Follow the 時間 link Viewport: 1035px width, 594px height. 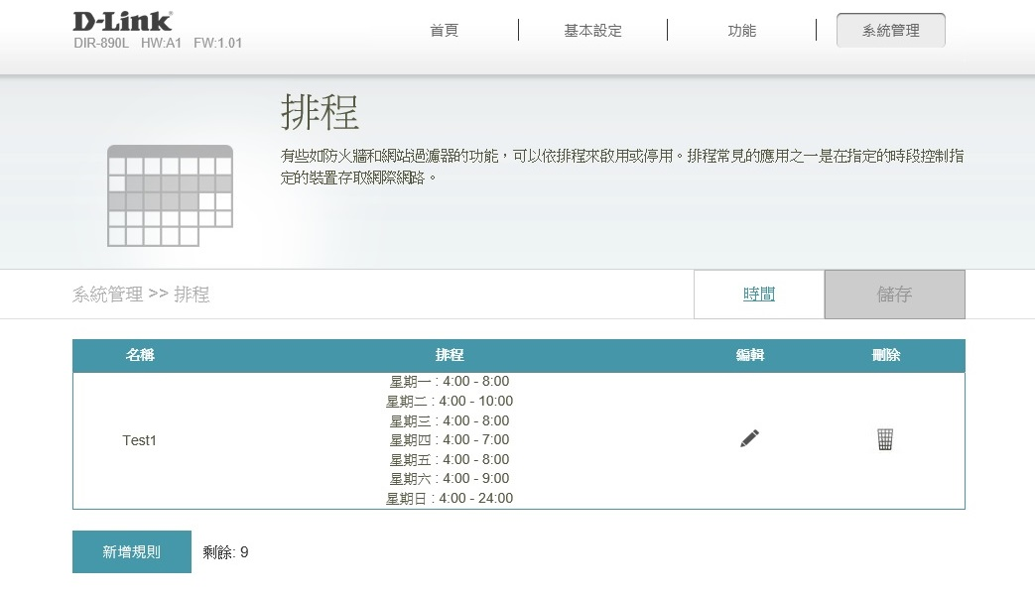point(758,295)
